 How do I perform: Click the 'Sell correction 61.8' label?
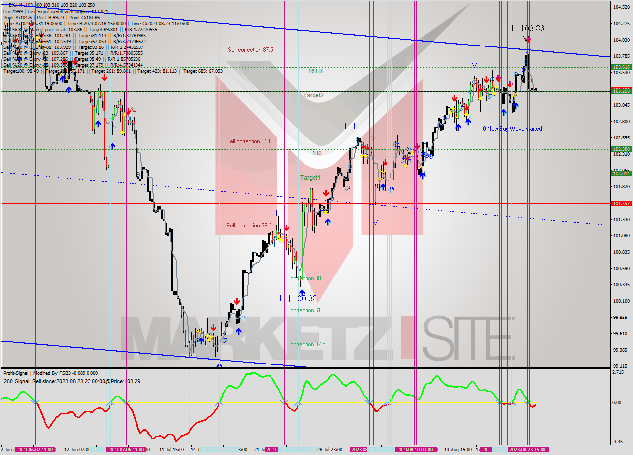tap(249, 141)
